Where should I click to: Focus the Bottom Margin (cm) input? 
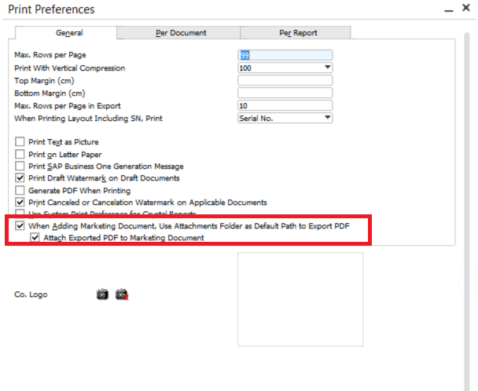tap(285, 93)
